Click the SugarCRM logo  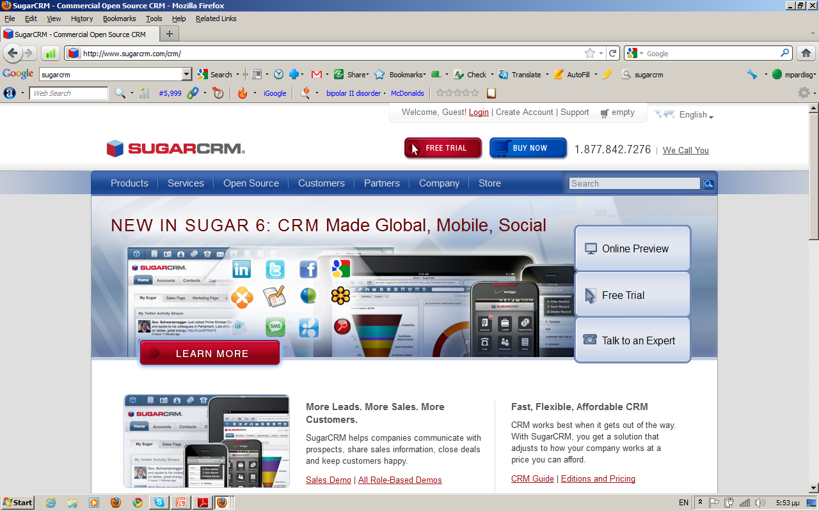click(x=176, y=148)
